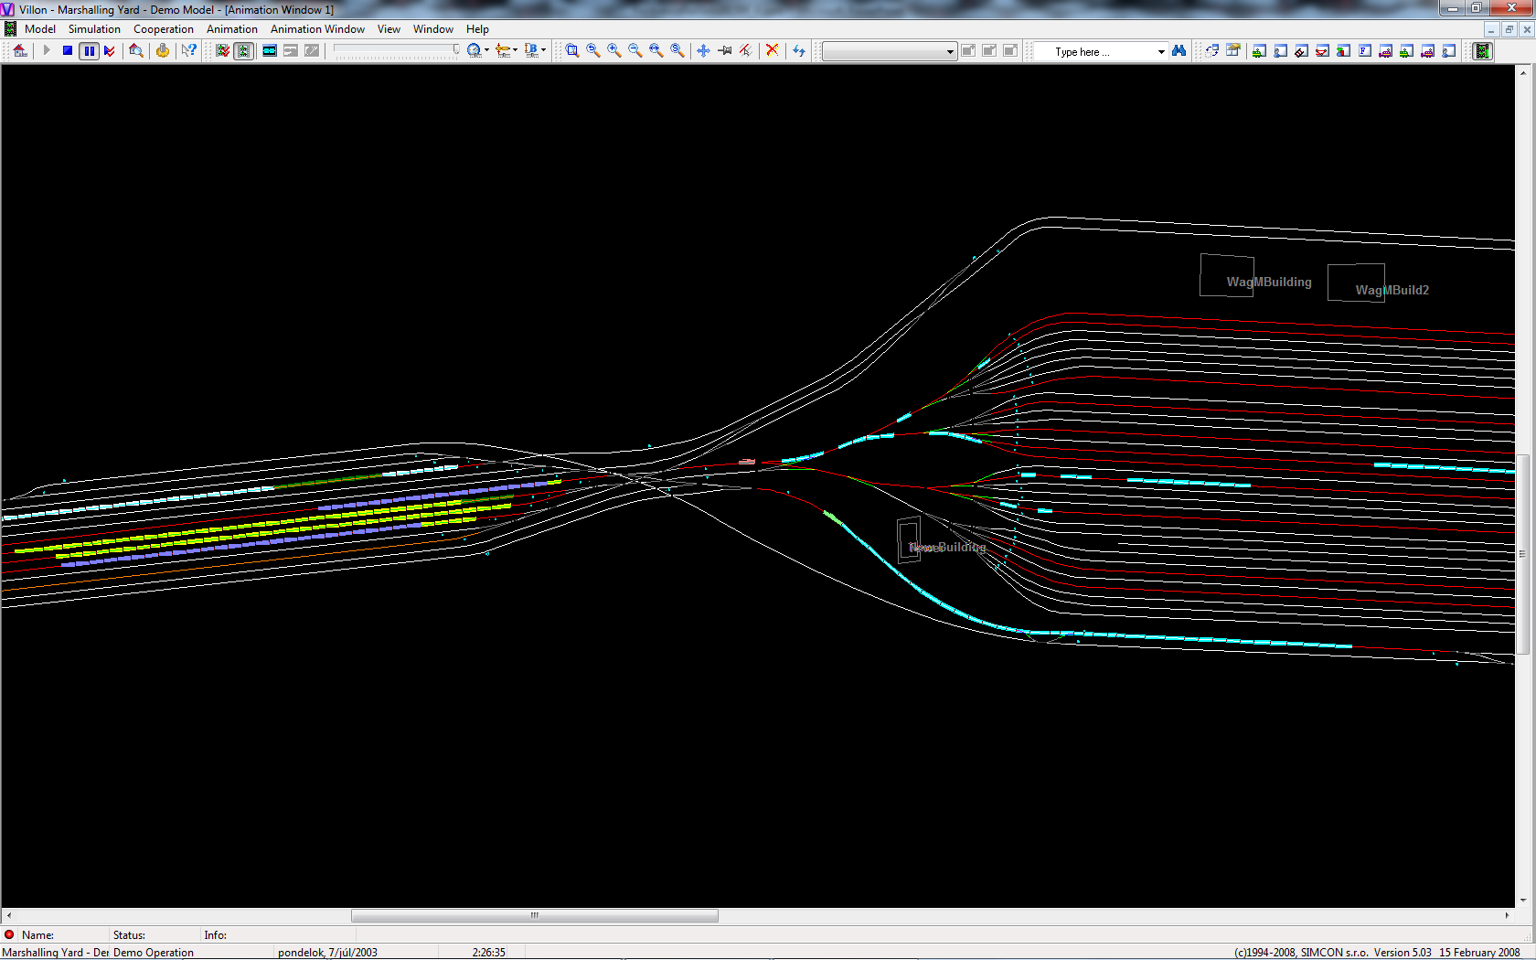The image size is (1536, 960).
Task: Click the blue swap arrows icon
Action: click(x=799, y=51)
